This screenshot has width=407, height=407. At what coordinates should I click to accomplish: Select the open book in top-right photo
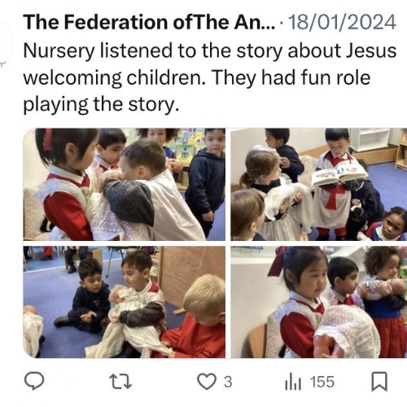(x=339, y=173)
